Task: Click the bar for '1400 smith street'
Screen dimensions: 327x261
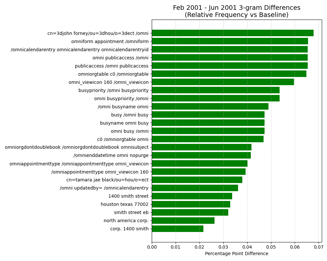Action: pyautogui.click(x=192, y=196)
